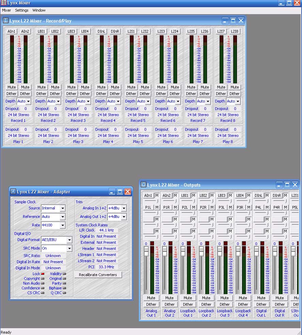The width and height of the screenshot is (302, 335).
Task: Click the red Lock indicator in Adapter
Action: point(43,274)
